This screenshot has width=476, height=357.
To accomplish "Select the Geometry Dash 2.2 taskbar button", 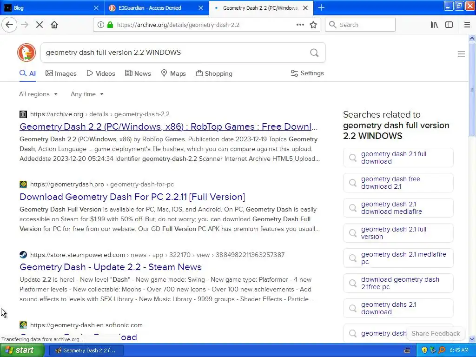I will 86,350.
